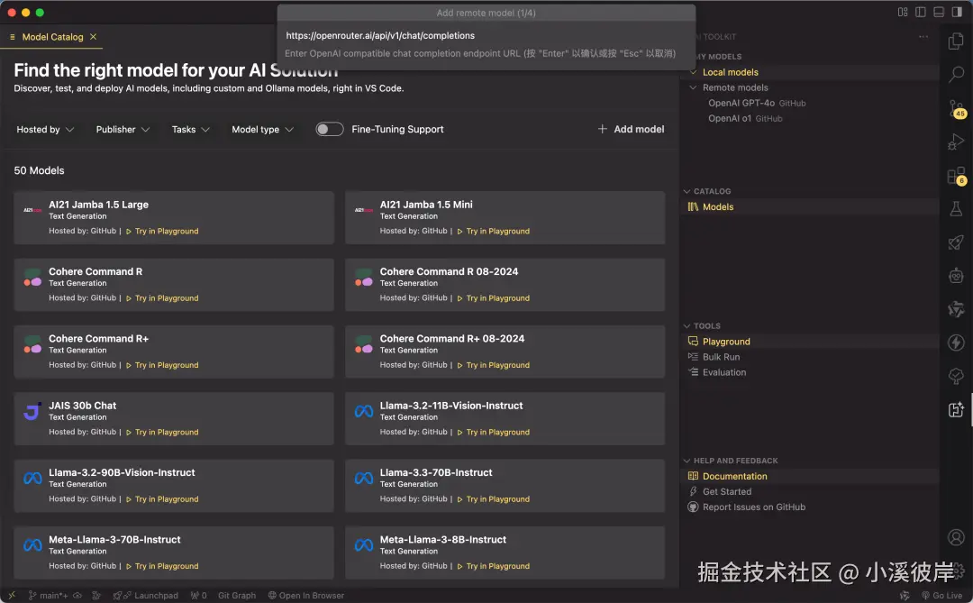Open Bulk Run under TOOLS
This screenshot has height=603, width=973.
click(x=809, y=357)
